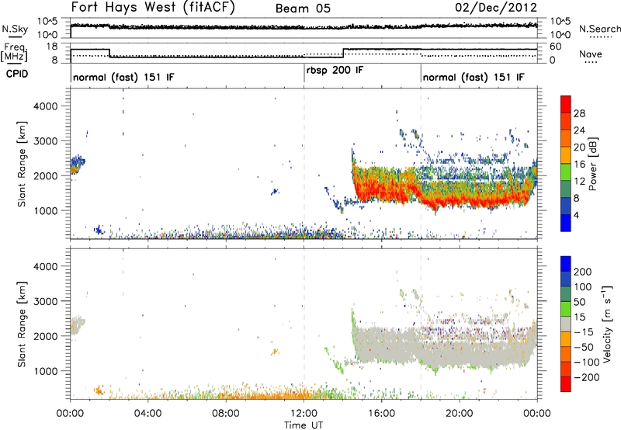Pick the red top segment of Power colorbar
Viewport: 621px width, 430px height.
(566, 105)
